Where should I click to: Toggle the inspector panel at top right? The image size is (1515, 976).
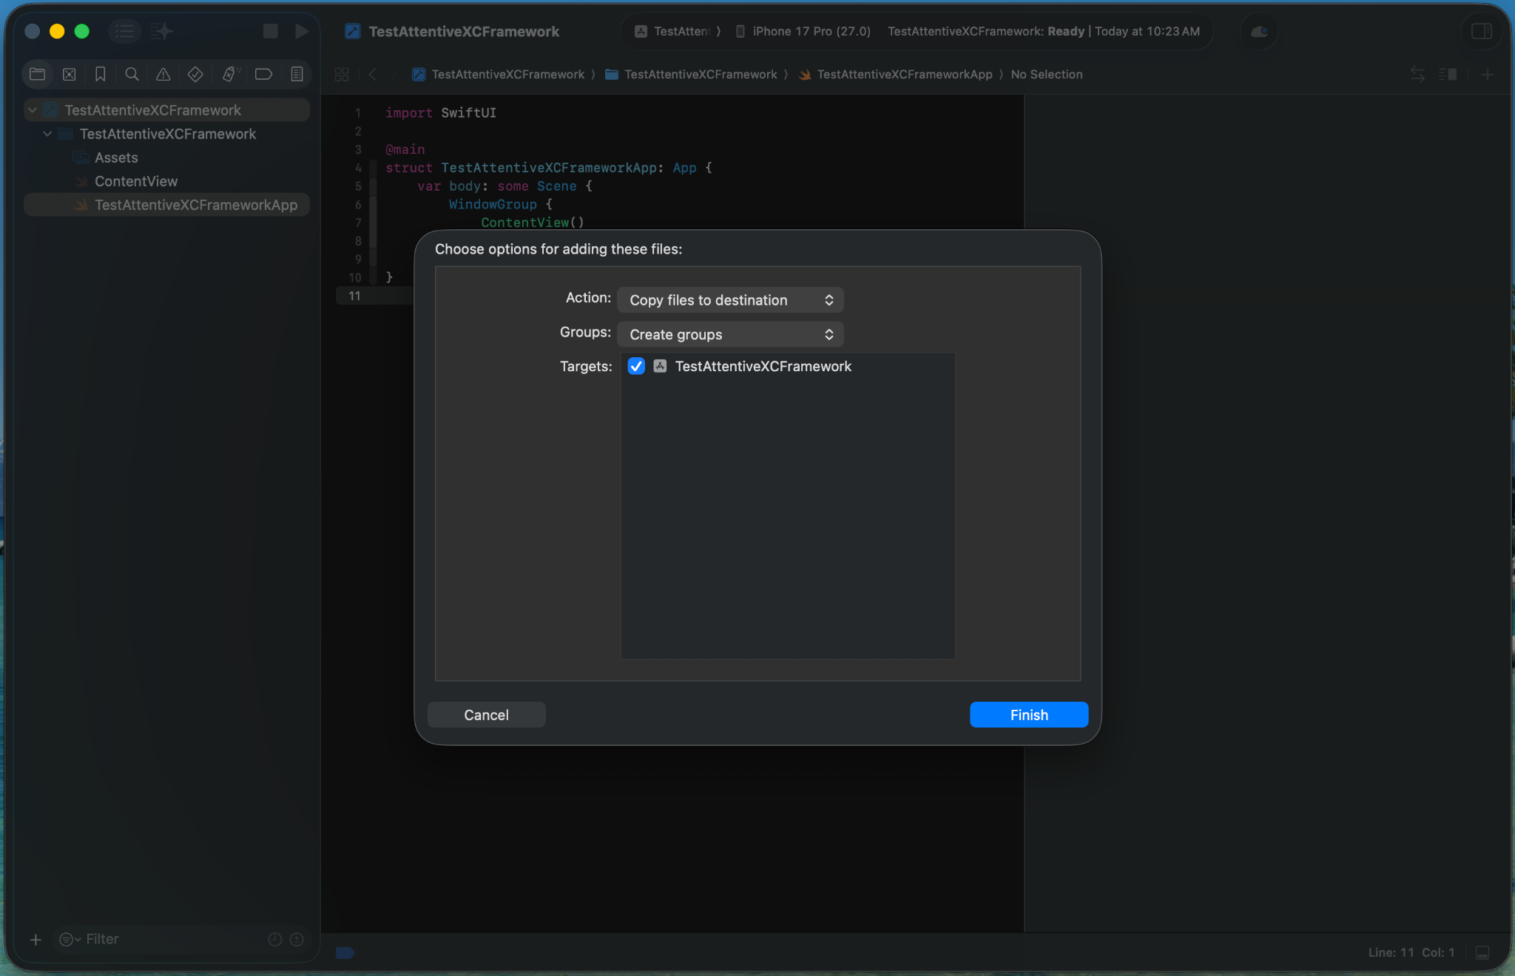(x=1481, y=31)
